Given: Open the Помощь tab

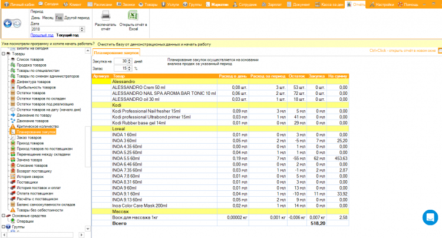Looking at the screenshot, I should pos(408,4).
